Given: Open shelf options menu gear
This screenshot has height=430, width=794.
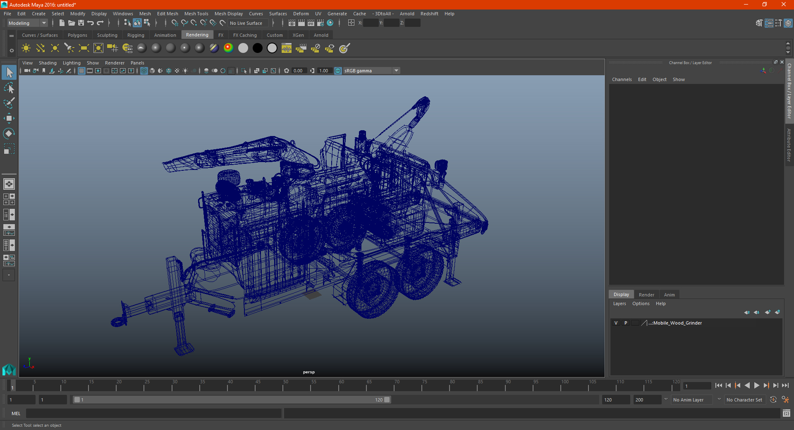Looking at the screenshot, I should tap(12, 50).
